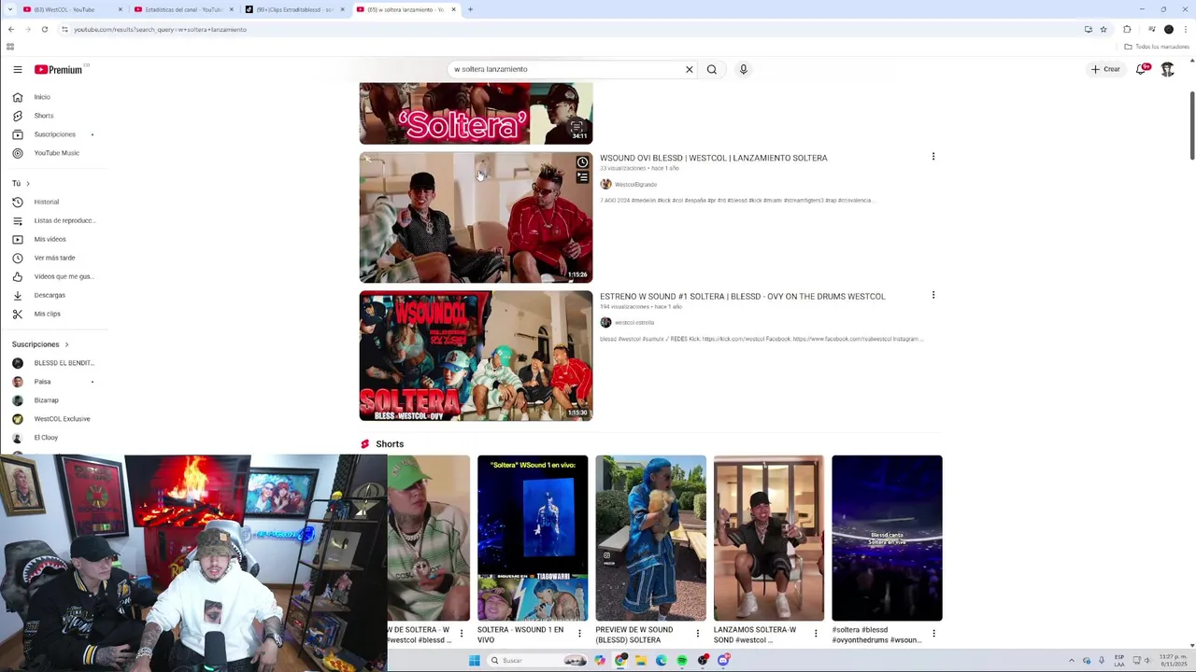Image resolution: width=1196 pixels, height=672 pixels.
Task: Open the browser extensions icon
Action: click(1127, 29)
